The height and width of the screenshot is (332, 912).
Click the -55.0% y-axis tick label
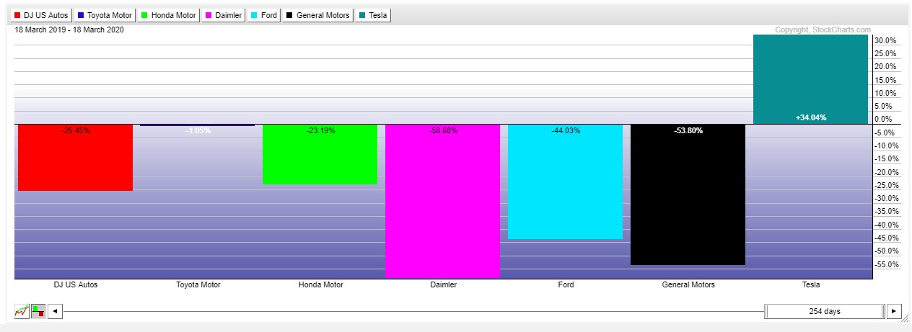[885, 264]
